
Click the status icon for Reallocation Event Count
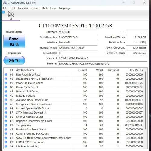pyautogui.click(x=6, y=130)
